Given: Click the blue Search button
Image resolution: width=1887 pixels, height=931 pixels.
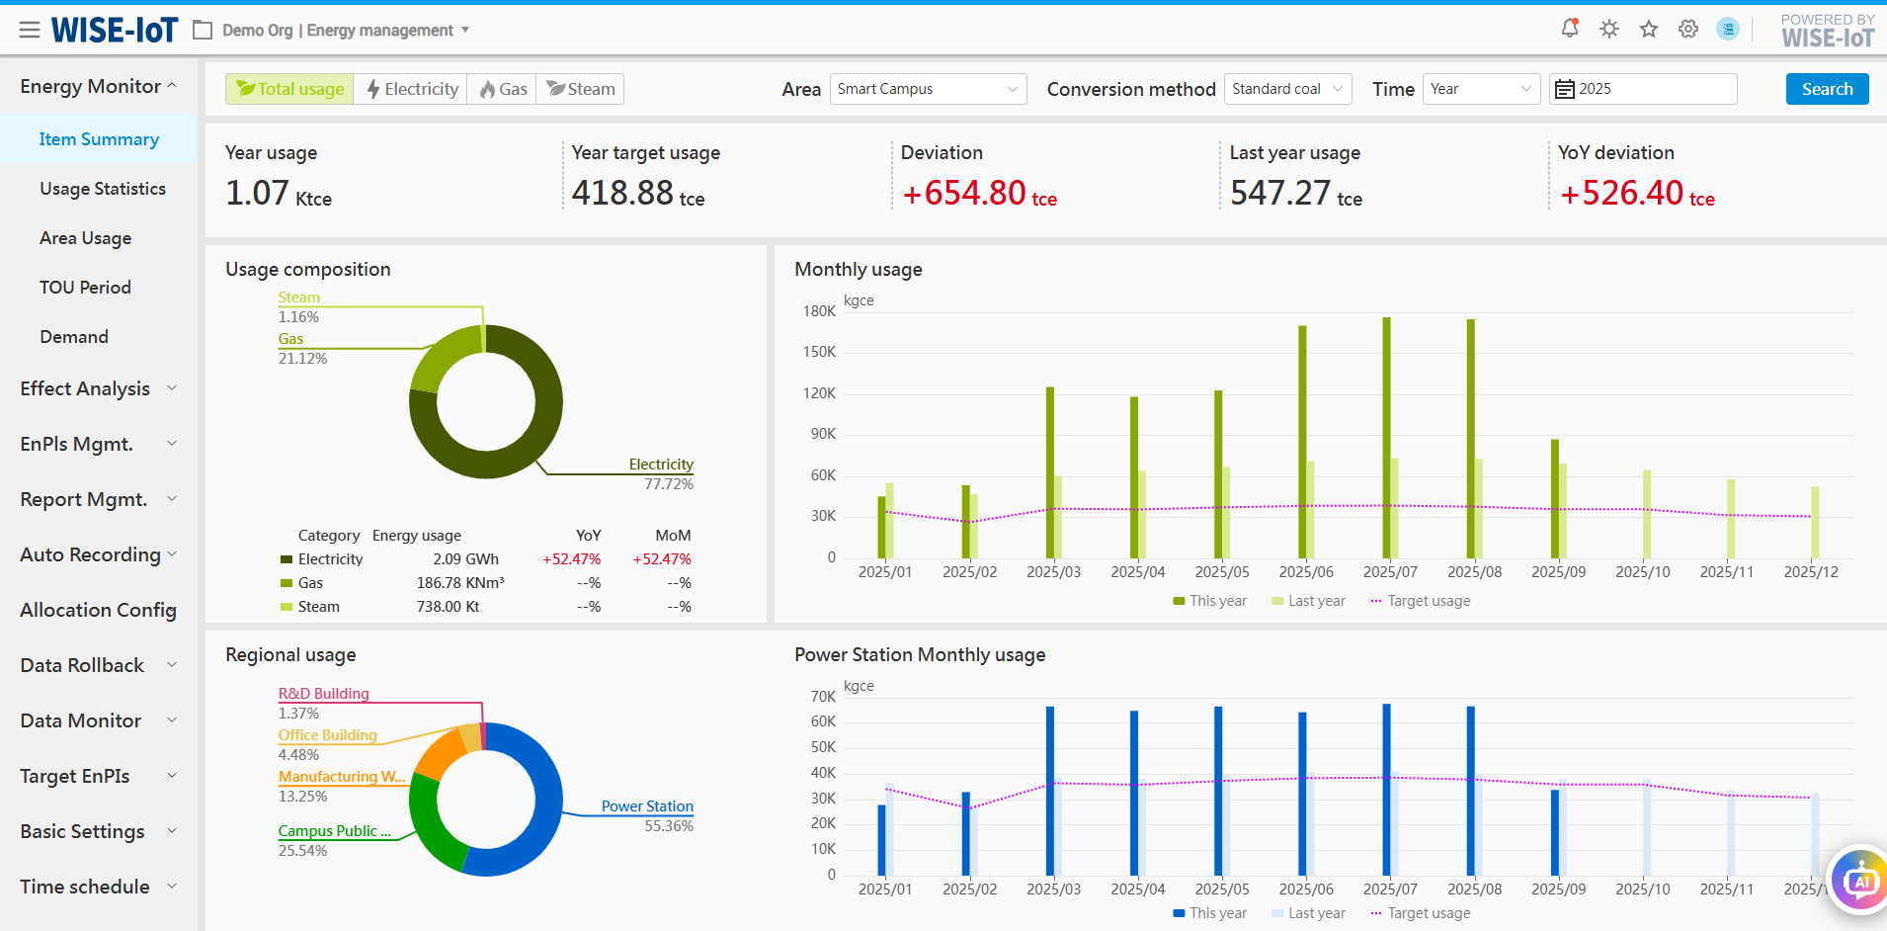Looking at the screenshot, I should tap(1827, 89).
